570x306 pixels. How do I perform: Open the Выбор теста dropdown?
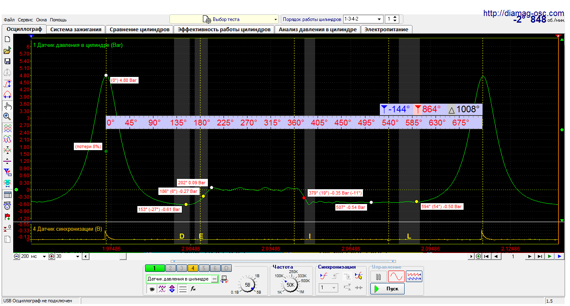[x=224, y=19]
